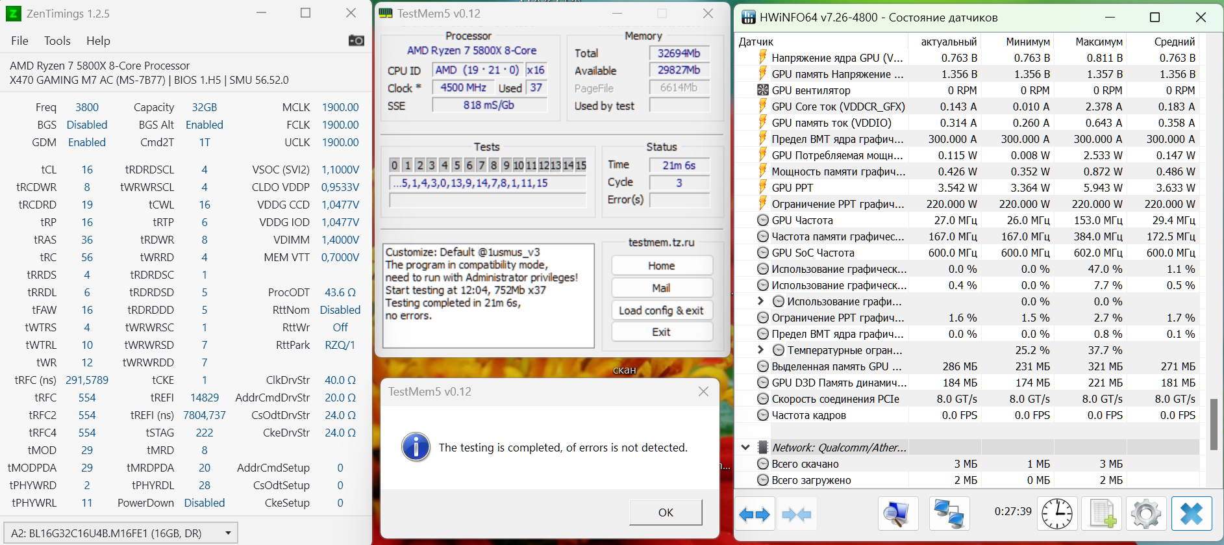Click lightning icon beside GPU память ток
The image size is (1224, 545).
(x=763, y=123)
